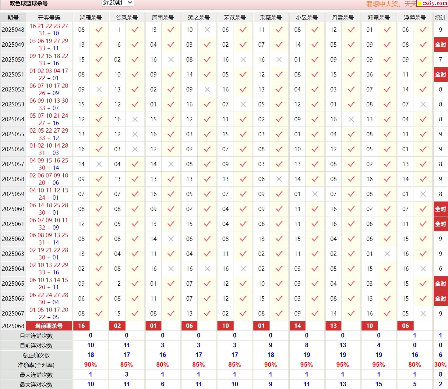Click the 总正确次数 row label

[x=36, y=355]
